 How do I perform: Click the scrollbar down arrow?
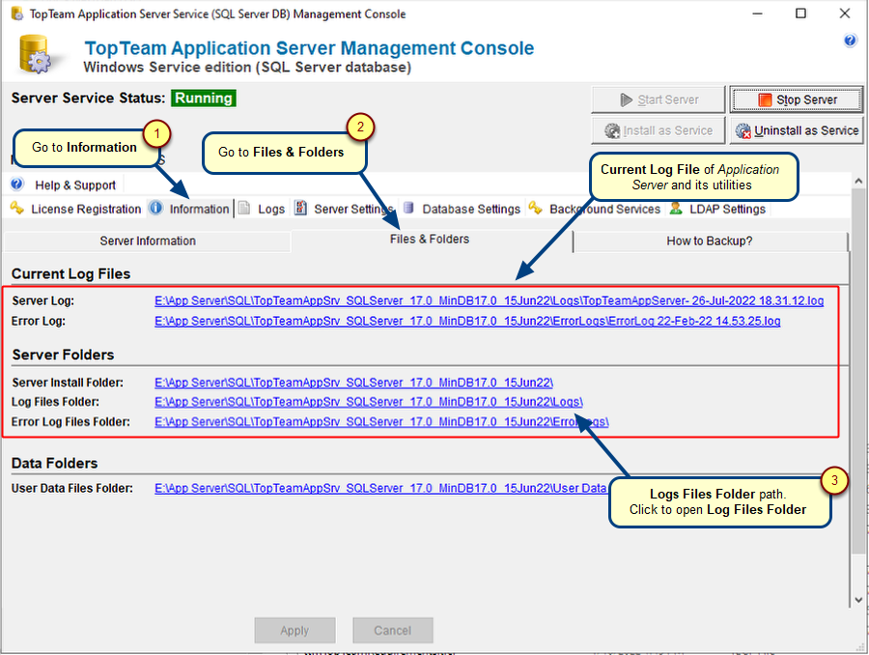pyautogui.click(x=858, y=600)
